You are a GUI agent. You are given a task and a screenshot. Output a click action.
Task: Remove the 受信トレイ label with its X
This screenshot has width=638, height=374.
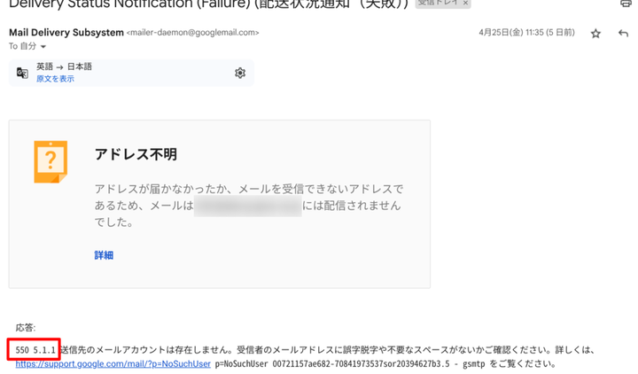465,4
